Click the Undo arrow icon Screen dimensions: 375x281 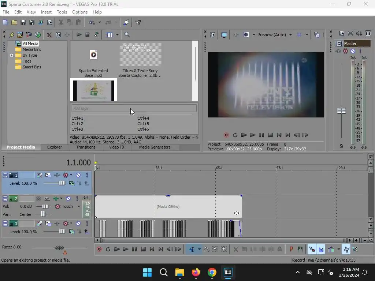(x=92, y=22)
